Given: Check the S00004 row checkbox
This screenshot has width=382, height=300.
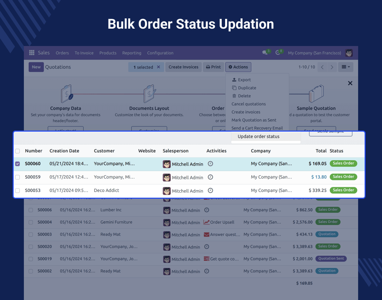Looking at the screenshot, I should (x=31, y=222).
